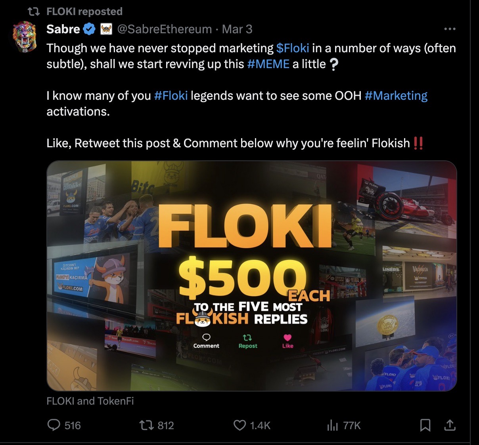This screenshot has height=445, width=479.
Task: Click the FLOKI reposted label
Action: coord(84,11)
